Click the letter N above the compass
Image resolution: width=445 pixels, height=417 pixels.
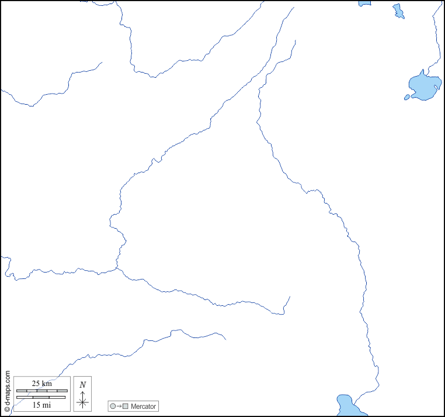pos(83,384)
